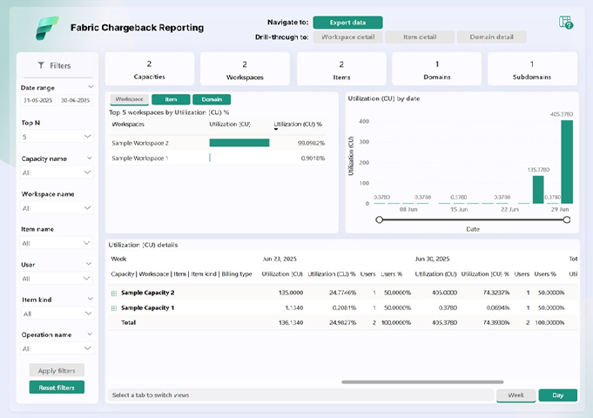Open the Operation name dropdown

point(57,348)
